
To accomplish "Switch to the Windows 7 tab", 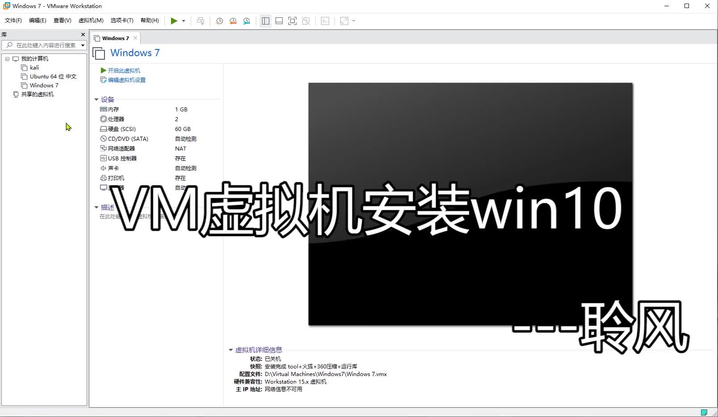I will (x=115, y=38).
